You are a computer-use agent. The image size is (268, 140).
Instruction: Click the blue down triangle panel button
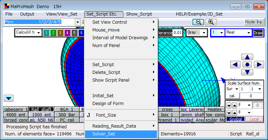click(8, 98)
